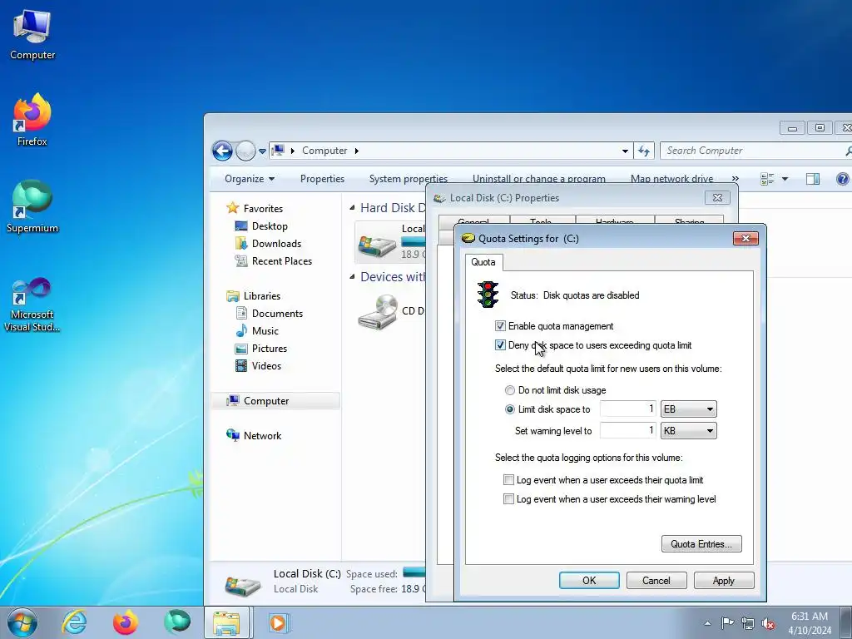Open the EB unit dropdown for disk limit
Viewport: 852px width, 639px height.
688,409
